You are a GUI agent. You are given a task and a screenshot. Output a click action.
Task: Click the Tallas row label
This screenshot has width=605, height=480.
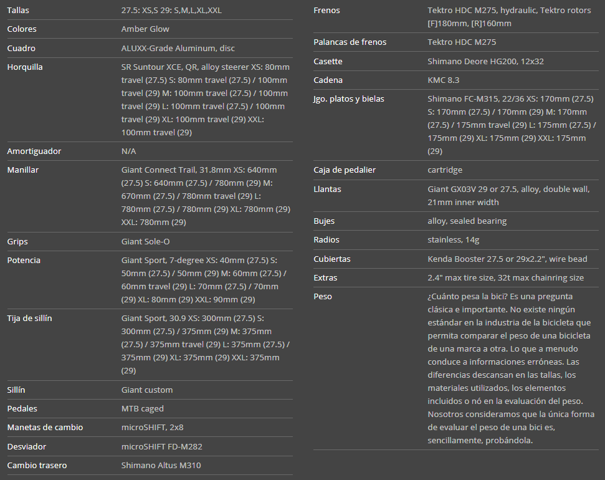[x=18, y=11]
